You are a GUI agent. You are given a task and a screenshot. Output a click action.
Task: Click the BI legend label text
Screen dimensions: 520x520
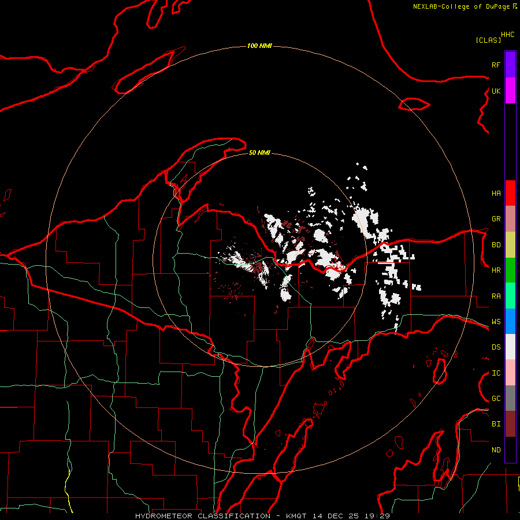(496, 424)
